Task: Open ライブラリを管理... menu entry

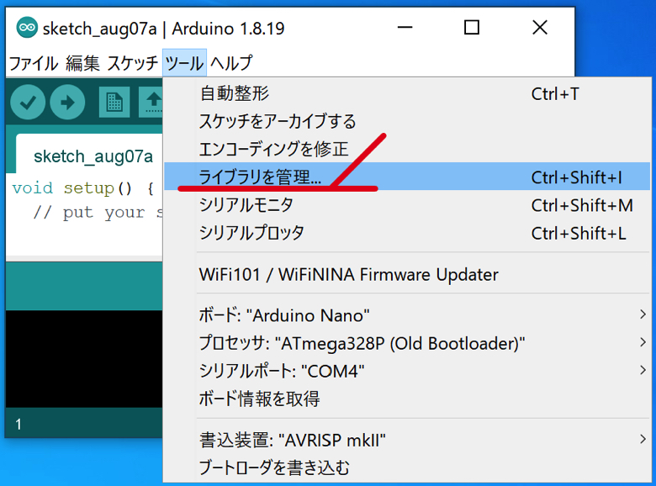Action: pos(407,177)
